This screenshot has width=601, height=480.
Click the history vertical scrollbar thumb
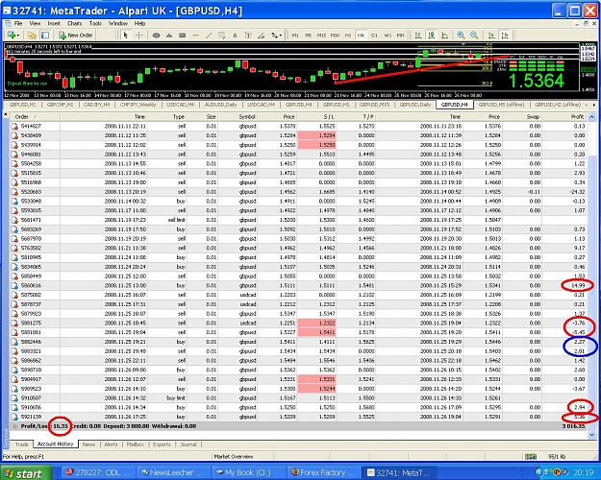[591, 293]
